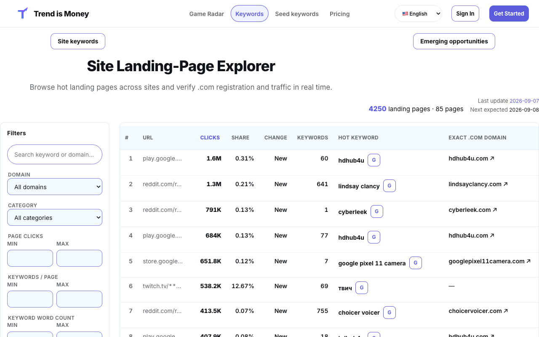Click the 12.67% share value

pos(243,286)
